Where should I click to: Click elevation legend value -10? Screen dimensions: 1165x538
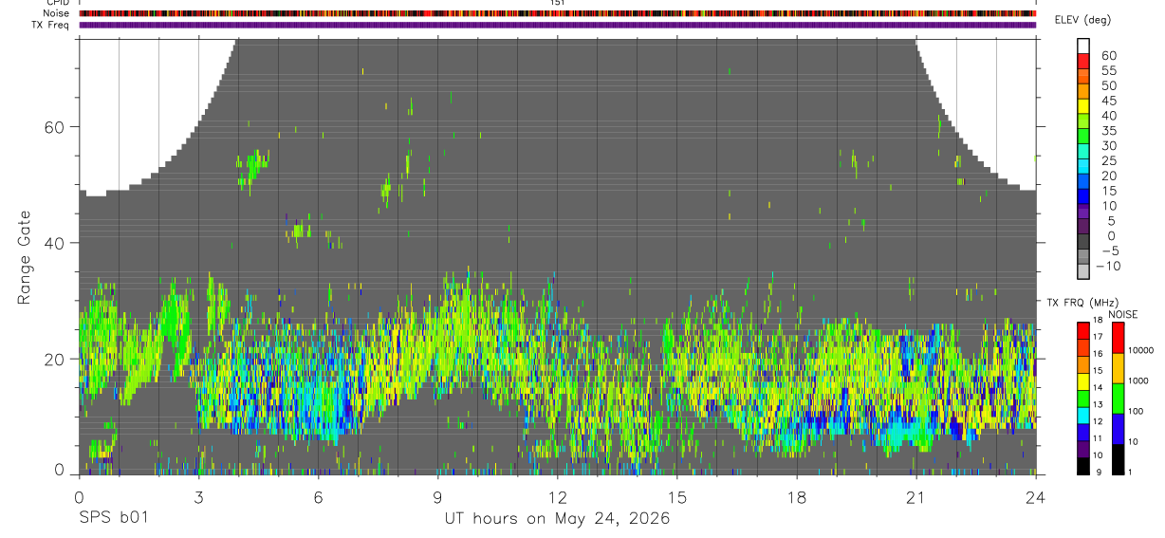pos(1108,267)
